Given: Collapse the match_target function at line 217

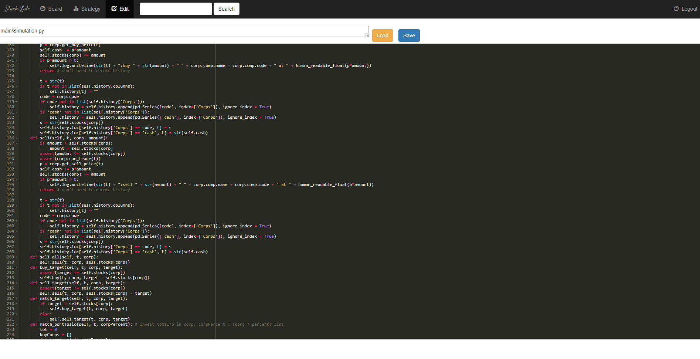Looking at the screenshot, I should pos(16,298).
